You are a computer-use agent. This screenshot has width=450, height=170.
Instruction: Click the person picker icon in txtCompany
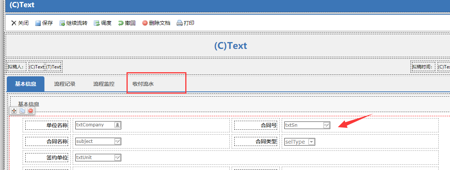pyautogui.click(x=117, y=125)
